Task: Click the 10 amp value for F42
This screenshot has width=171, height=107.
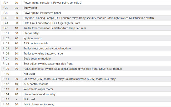Action: (16, 28)
